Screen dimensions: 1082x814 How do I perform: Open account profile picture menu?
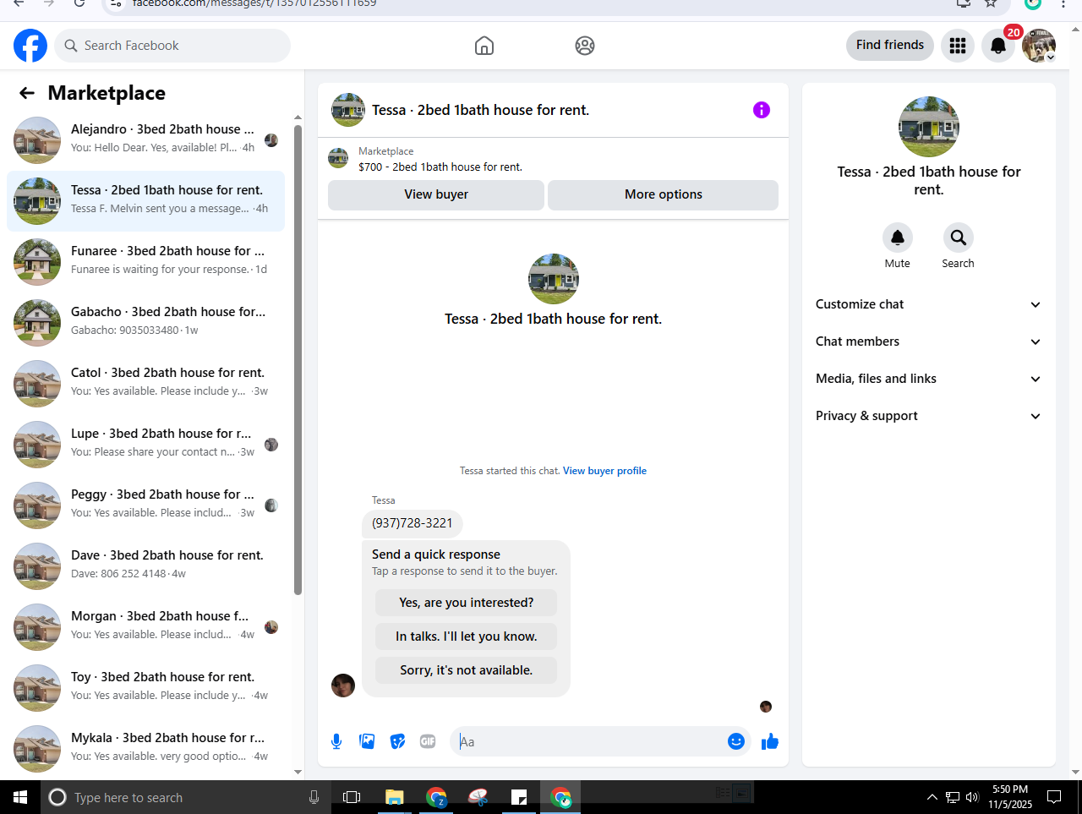[1039, 46]
